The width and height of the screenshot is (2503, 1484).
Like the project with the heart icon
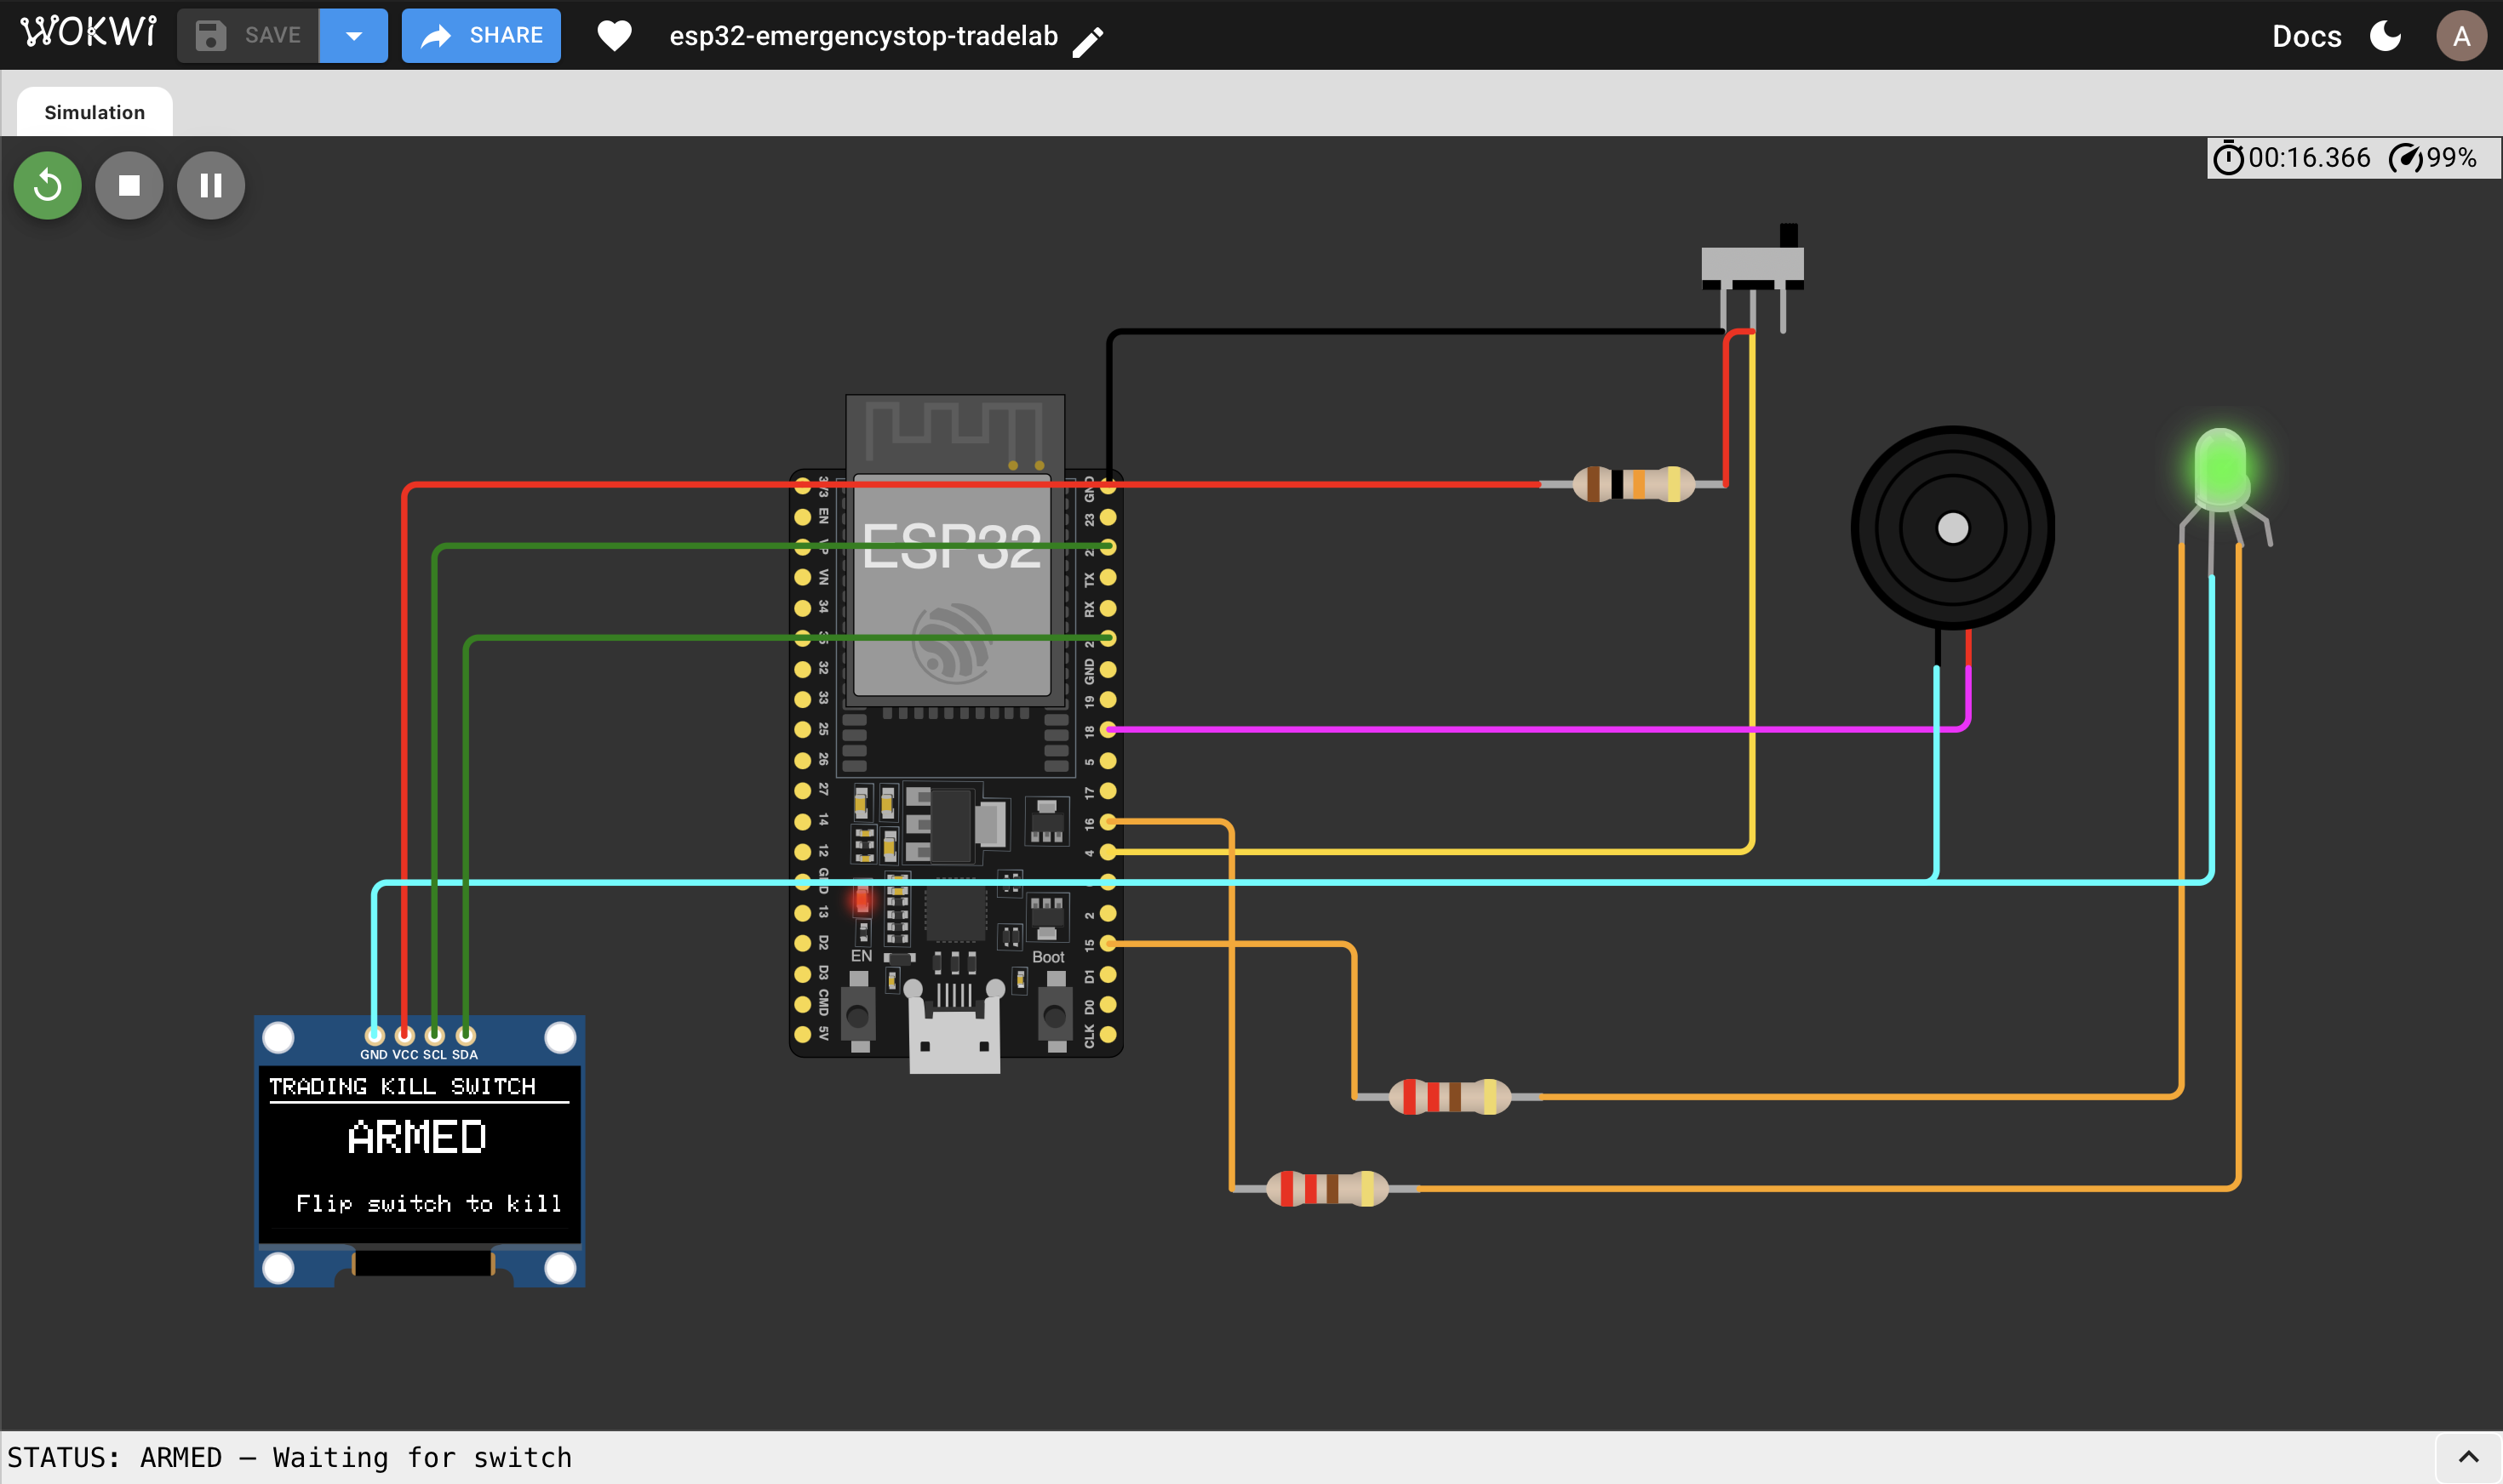pos(614,36)
